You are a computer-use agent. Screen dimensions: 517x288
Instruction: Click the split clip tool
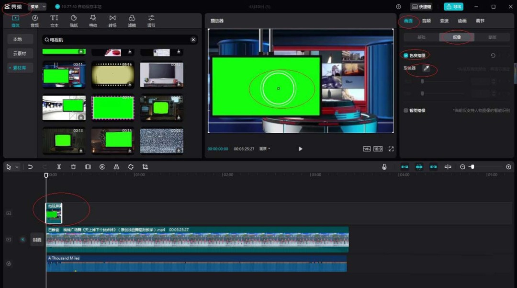pos(59,167)
